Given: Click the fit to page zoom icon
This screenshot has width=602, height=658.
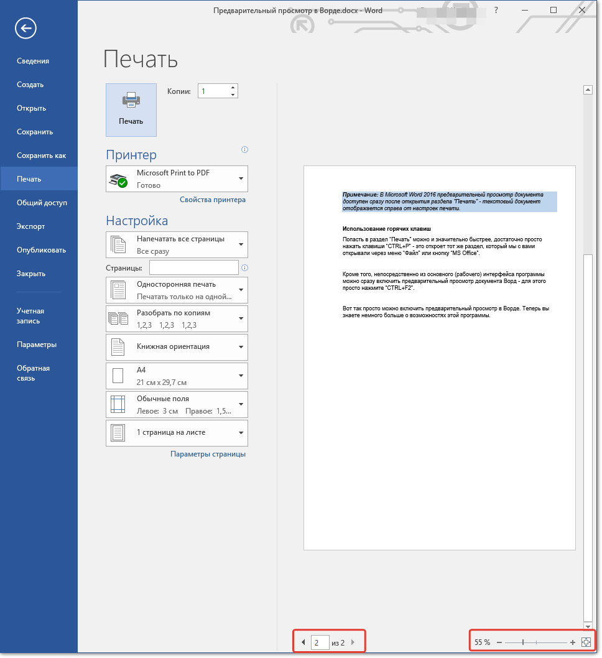Looking at the screenshot, I should point(585,642).
